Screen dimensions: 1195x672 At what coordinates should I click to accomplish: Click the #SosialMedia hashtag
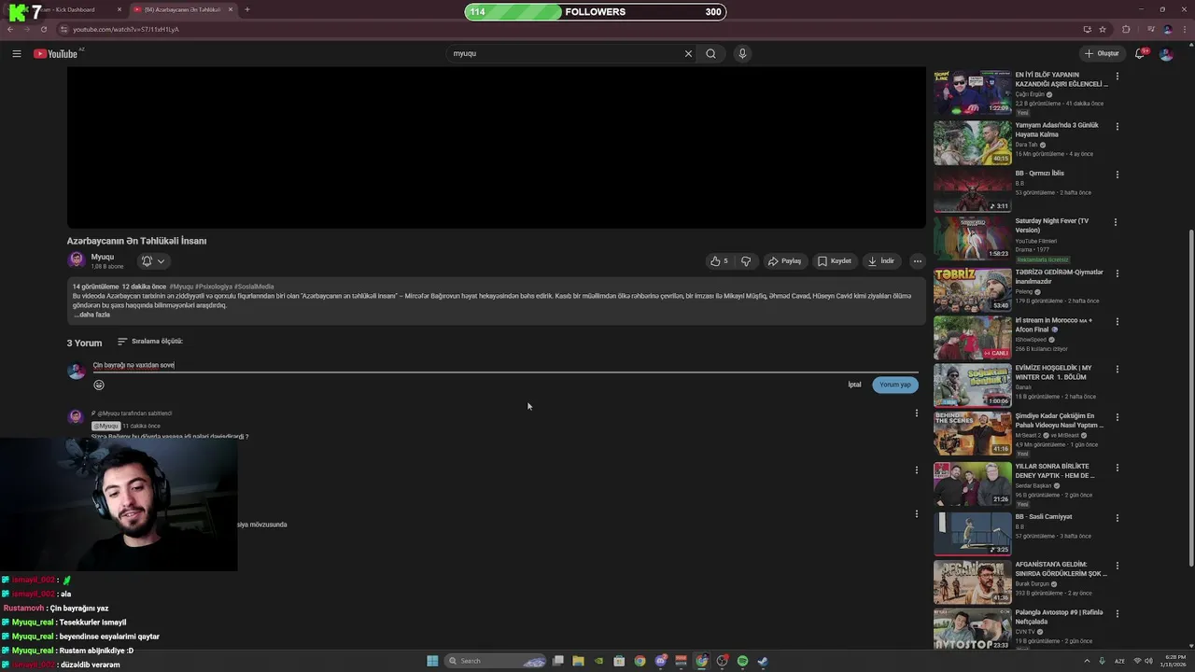point(254,287)
